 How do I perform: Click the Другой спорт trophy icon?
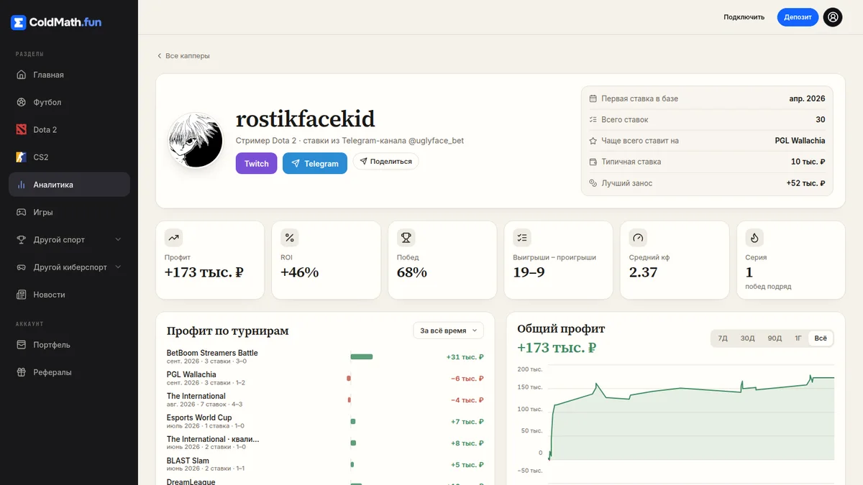(x=20, y=239)
